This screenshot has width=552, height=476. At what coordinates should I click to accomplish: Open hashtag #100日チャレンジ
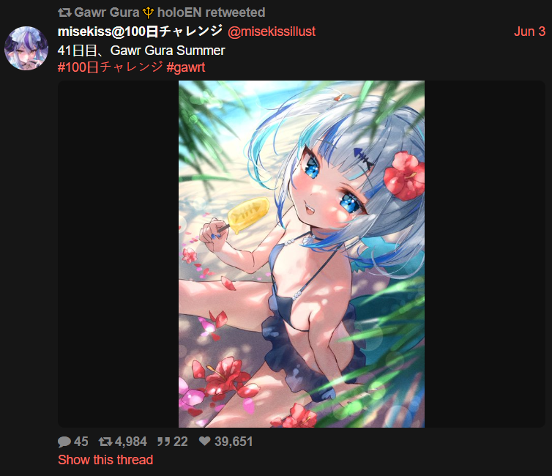[x=111, y=67]
